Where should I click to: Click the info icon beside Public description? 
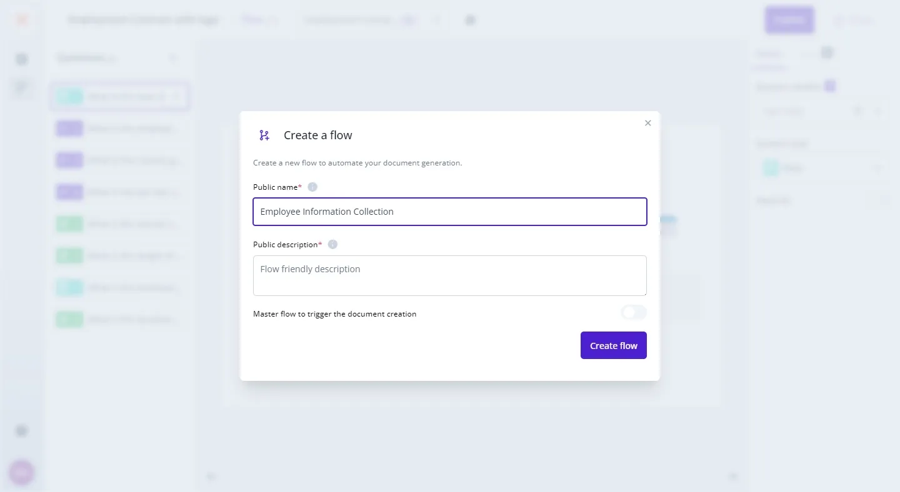pyautogui.click(x=332, y=245)
